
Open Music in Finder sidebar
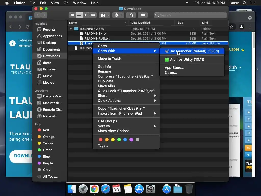coord(50,76)
